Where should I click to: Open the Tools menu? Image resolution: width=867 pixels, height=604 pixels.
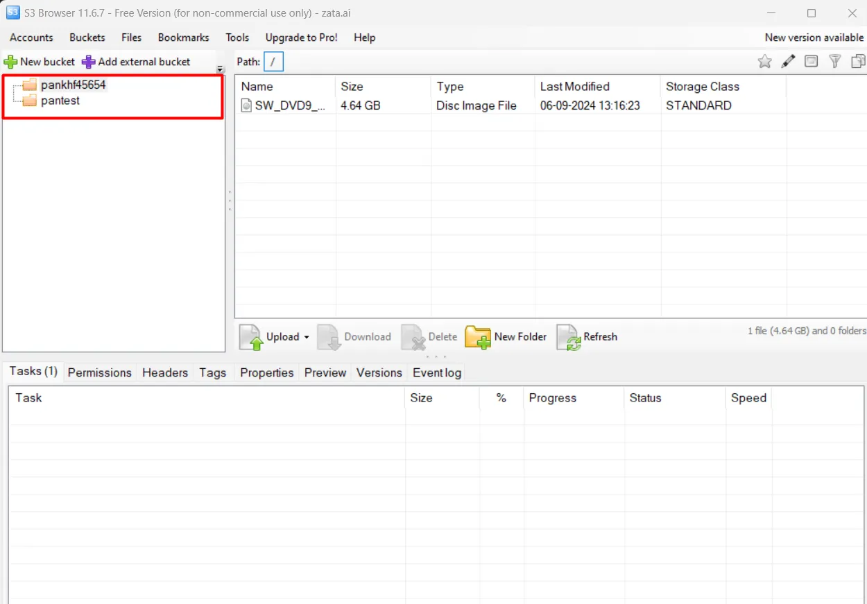237,37
